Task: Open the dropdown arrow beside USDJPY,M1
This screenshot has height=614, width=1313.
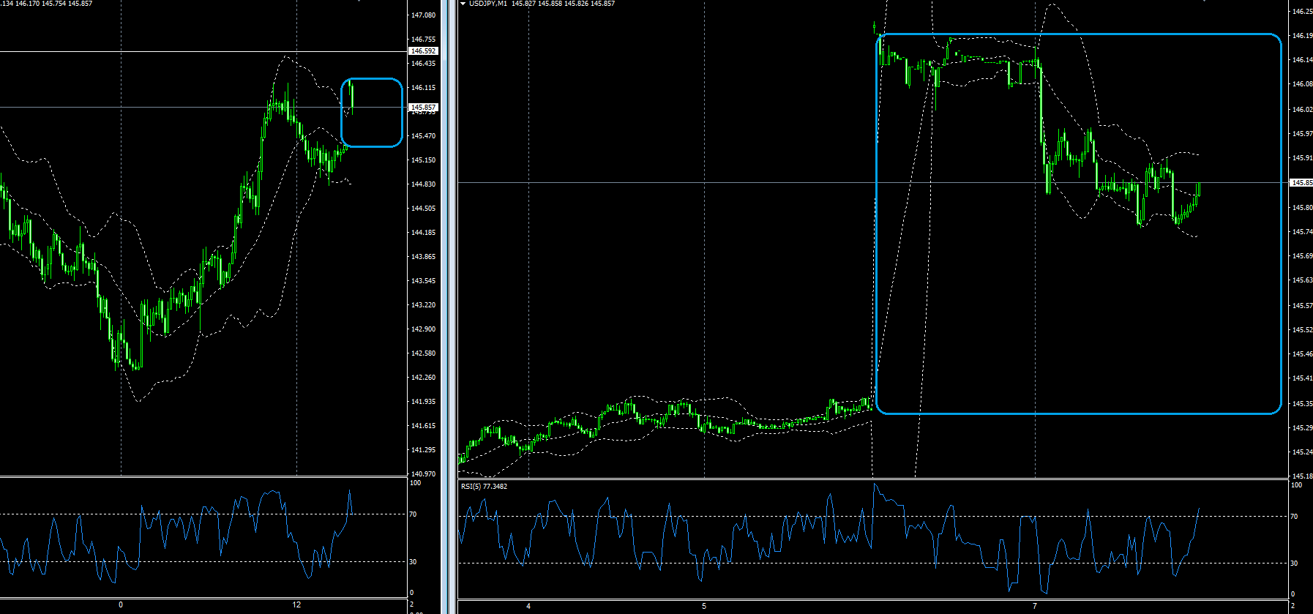Action: pyautogui.click(x=463, y=4)
